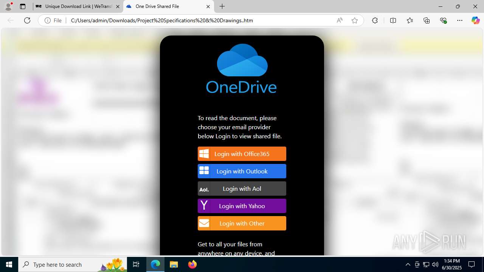Click the Read aloud icon
Viewport: 484px width, 272px height.
coord(340,20)
